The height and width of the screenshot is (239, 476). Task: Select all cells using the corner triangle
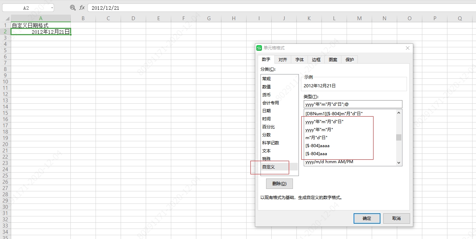pos(8,18)
